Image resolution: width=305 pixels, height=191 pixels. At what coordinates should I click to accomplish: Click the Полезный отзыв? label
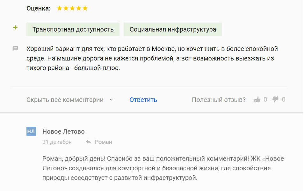click(x=219, y=100)
